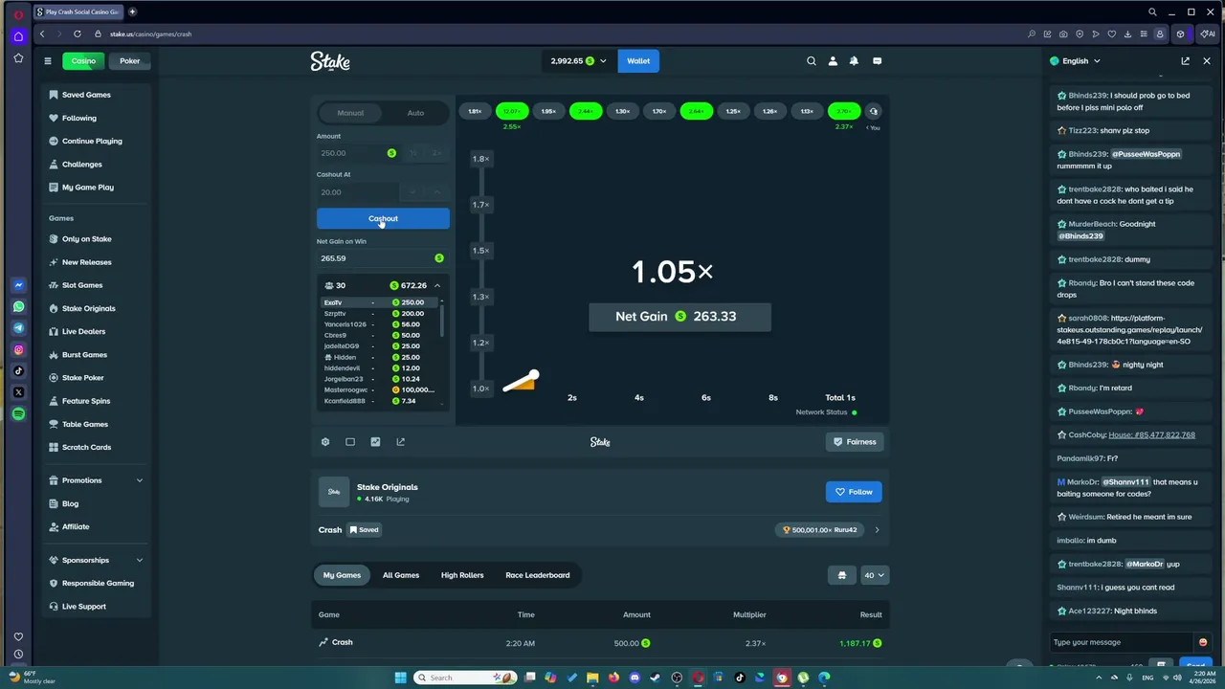Screen dimensions: 1225x689
Task: Switch to Casino mode
Action: 83,61
